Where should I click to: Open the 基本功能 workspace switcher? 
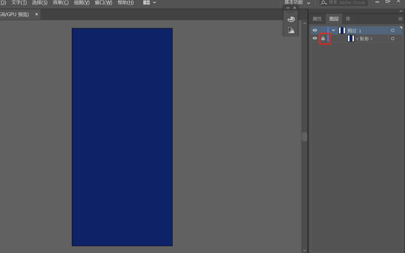(297, 3)
